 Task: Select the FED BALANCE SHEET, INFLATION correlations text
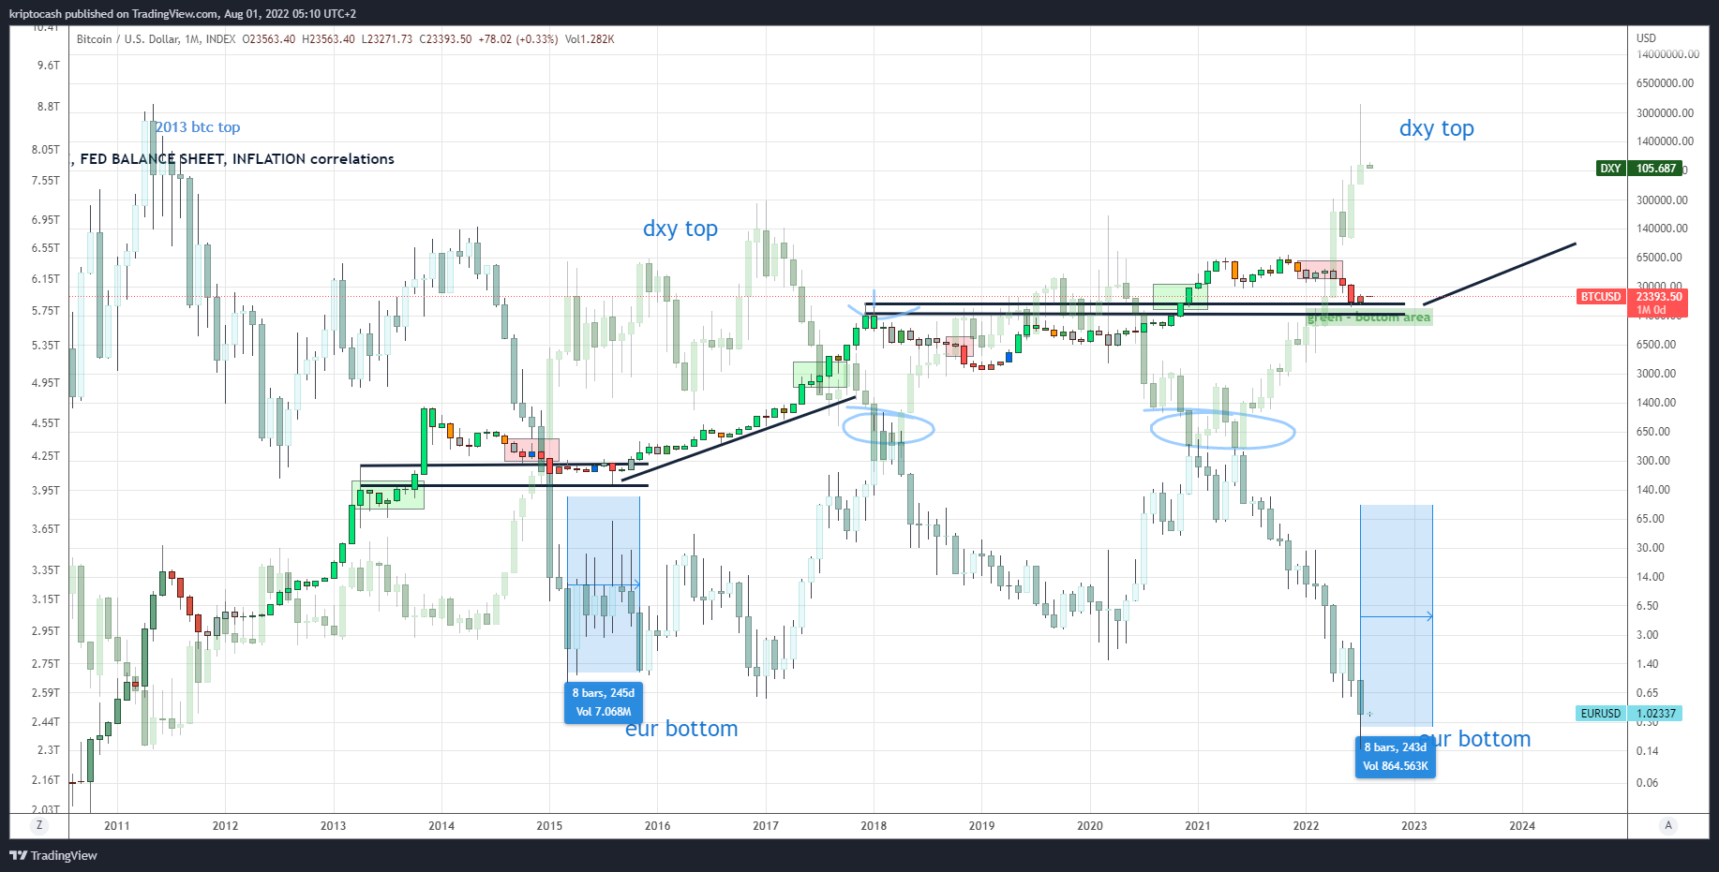click(237, 159)
